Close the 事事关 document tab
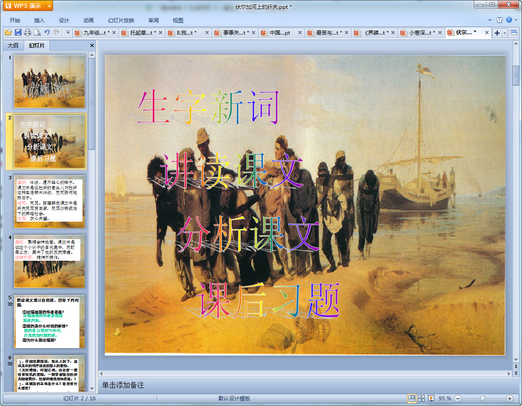The width and height of the screenshot is (522, 406). pos(254,32)
